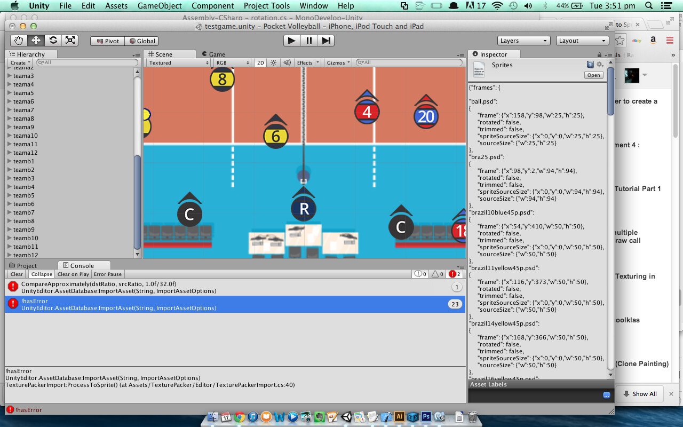Click Show All at bottom right
Screen dimensions: 683x427
point(640,394)
